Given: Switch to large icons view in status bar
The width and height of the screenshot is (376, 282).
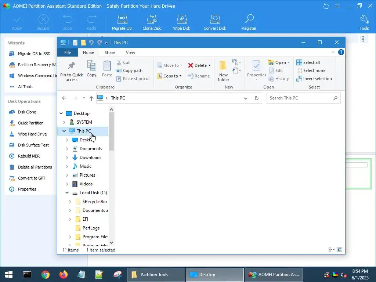Looking at the screenshot, I should [x=340, y=250].
